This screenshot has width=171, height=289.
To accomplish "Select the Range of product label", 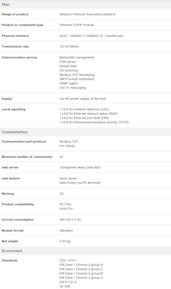I will tap(15, 14).
